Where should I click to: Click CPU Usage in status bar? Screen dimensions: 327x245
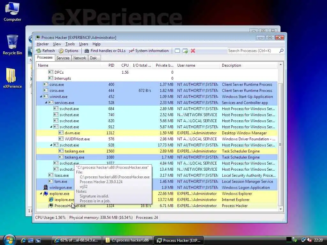[x=50, y=218]
